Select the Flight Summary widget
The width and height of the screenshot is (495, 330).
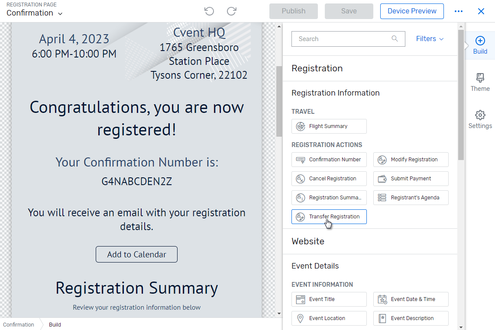[x=329, y=126]
